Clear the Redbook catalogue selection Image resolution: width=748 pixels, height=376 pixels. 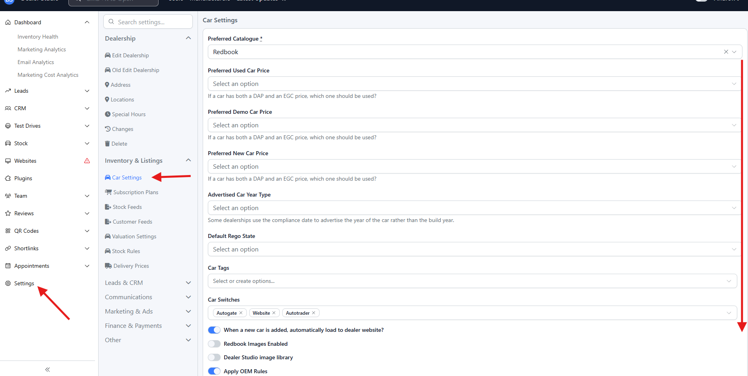click(x=726, y=52)
